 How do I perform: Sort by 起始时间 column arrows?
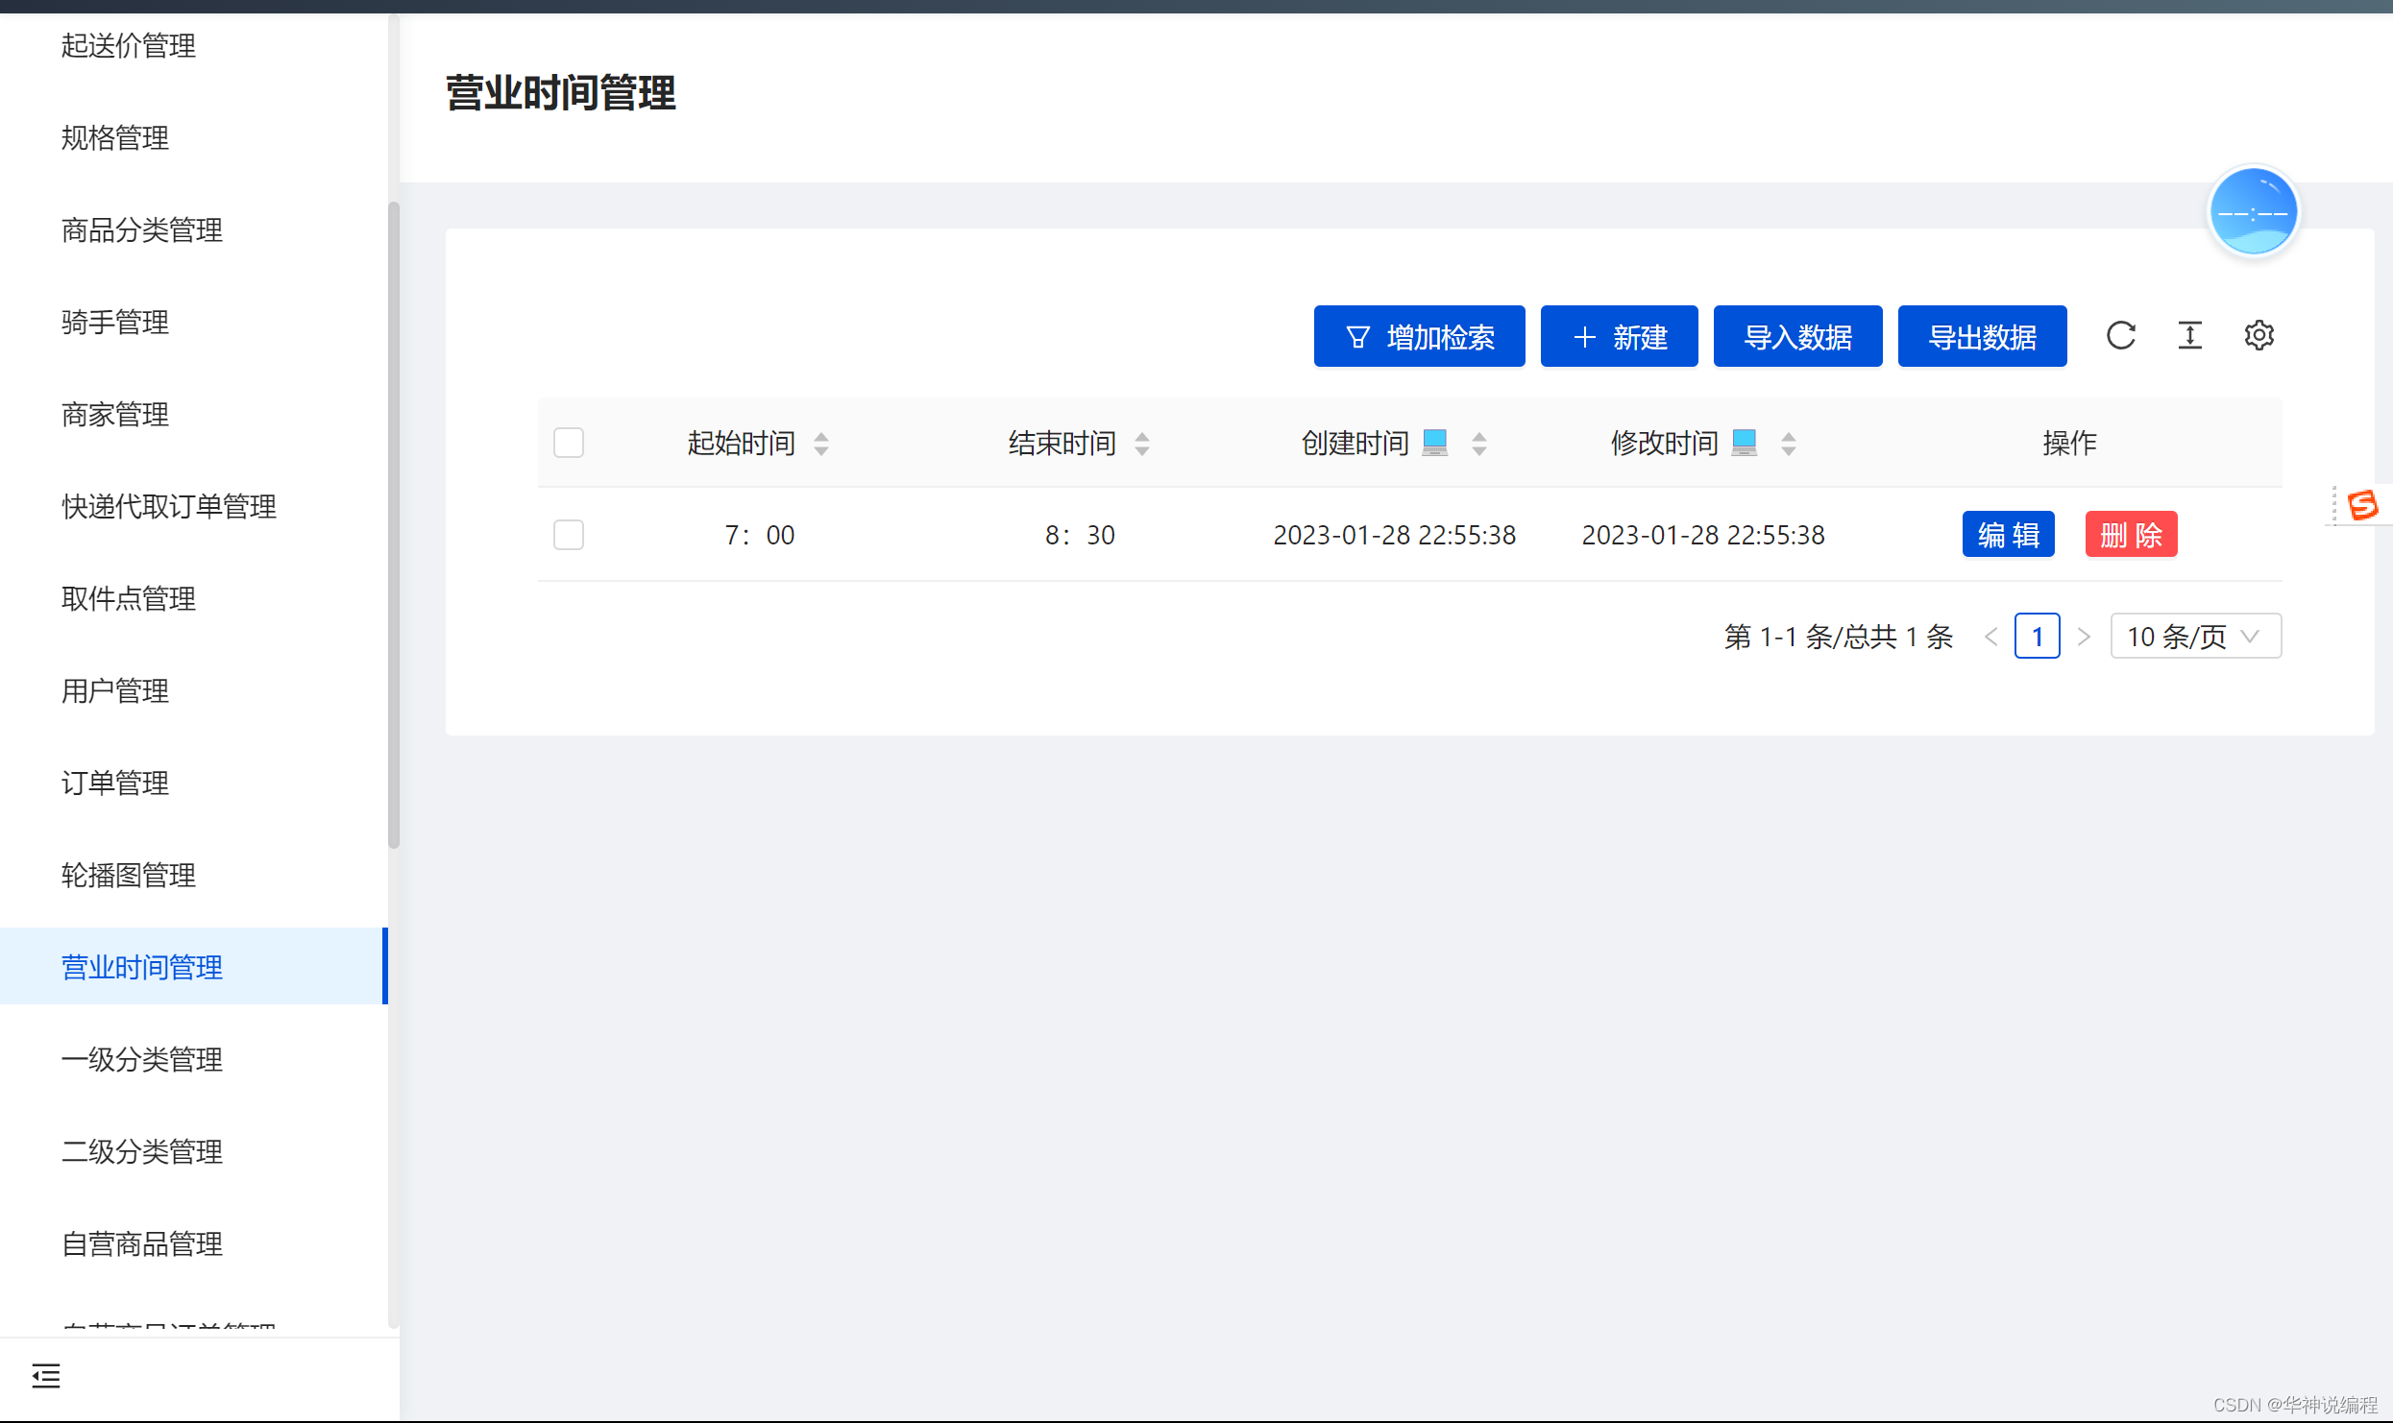[x=821, y=444]
